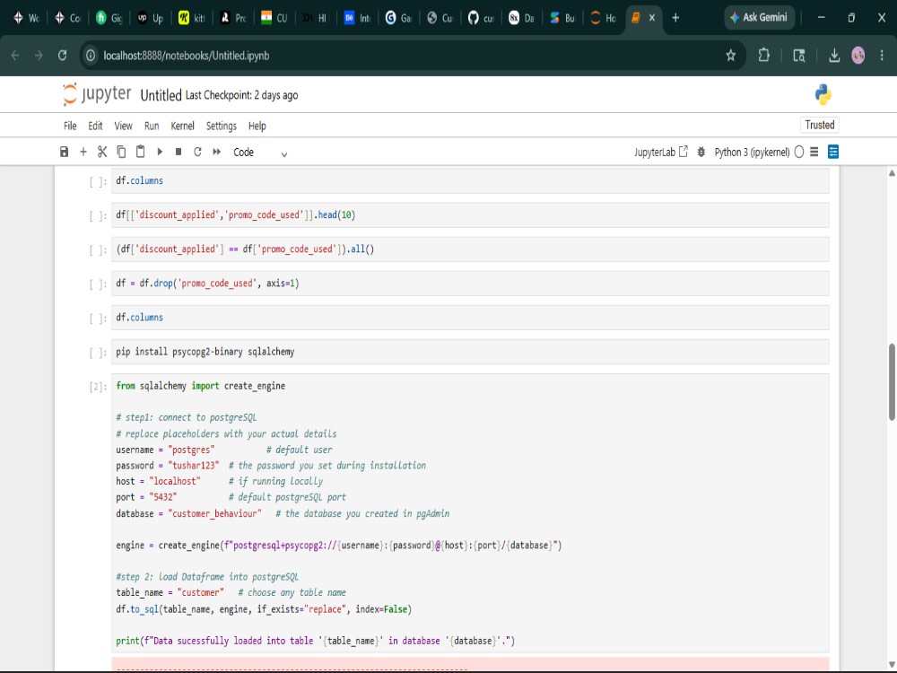Save the notebook with the floppy icon
The height and width of the screenshot is (673, 897).
tap(64, 152)
